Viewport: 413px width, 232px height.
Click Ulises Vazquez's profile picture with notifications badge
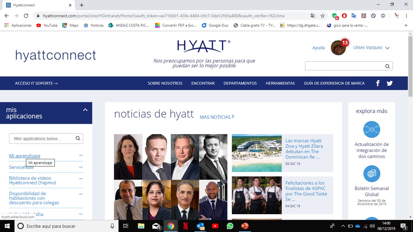(338, 47)
